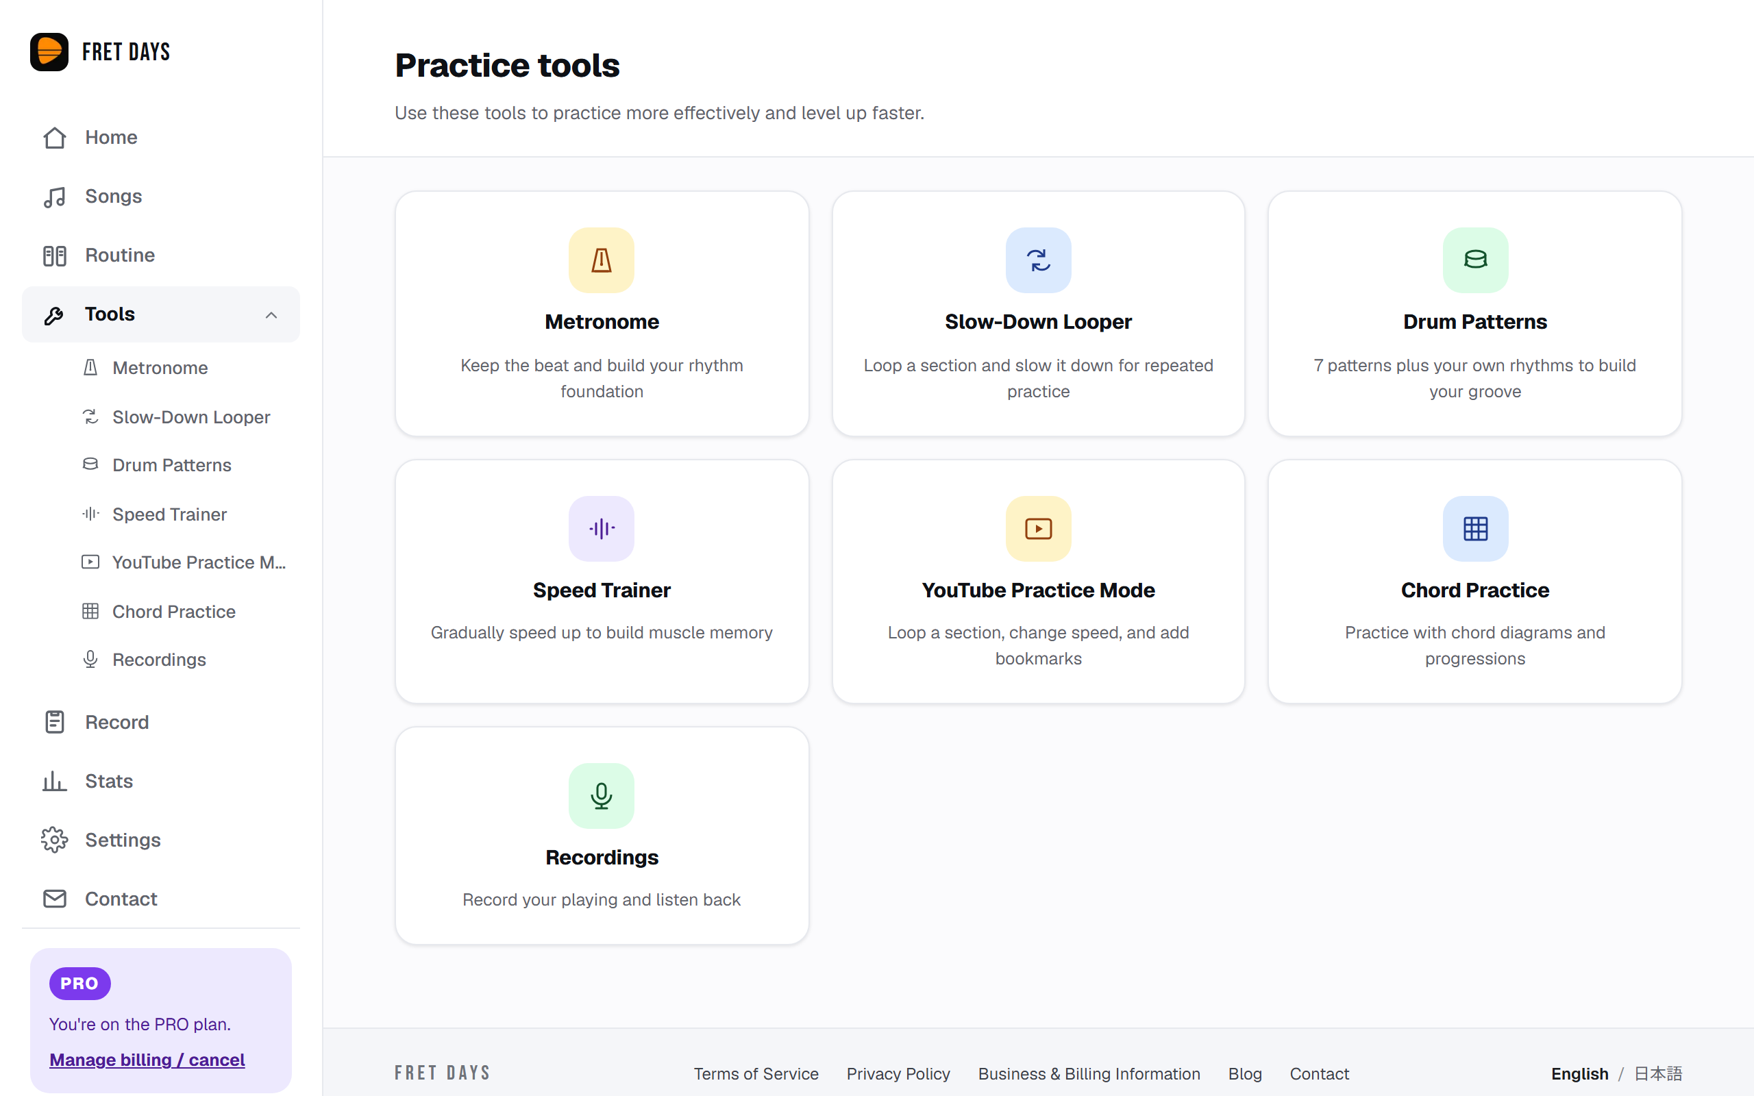Open the Routine page label
1754x1096 pixels.
point(120,255)
